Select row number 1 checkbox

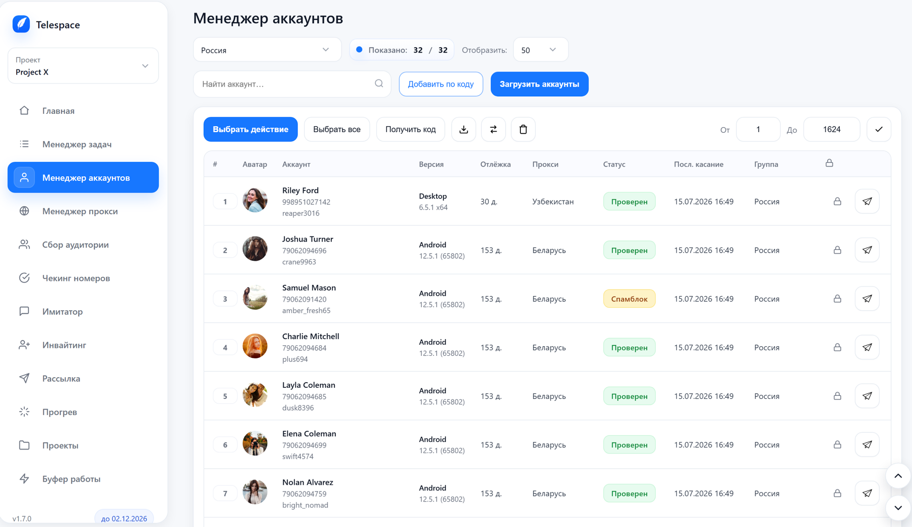pos(225,201)
